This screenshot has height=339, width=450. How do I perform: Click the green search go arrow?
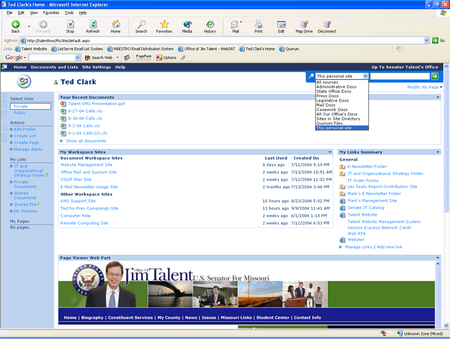(x=435, y=76)
